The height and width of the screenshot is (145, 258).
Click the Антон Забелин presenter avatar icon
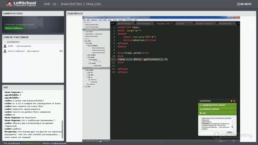click(5, 51)
